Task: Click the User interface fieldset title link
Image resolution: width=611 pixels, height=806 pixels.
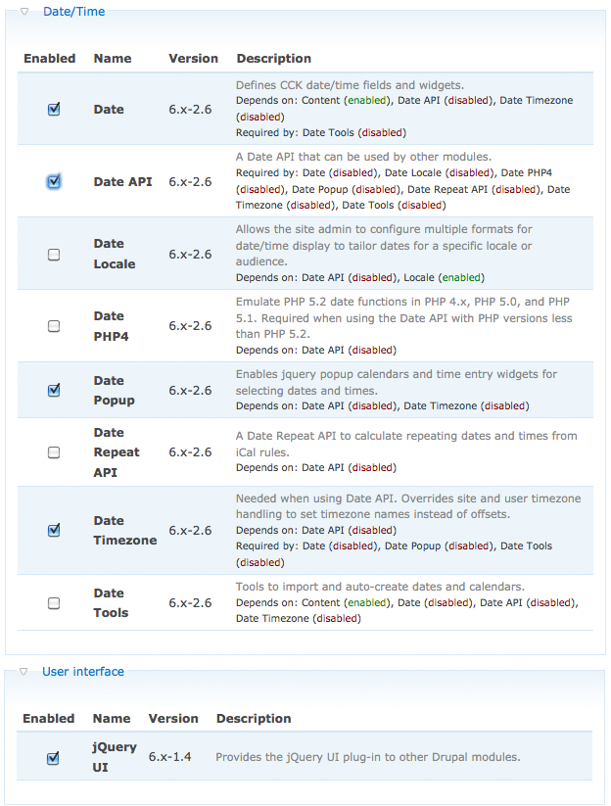Action: [x=83, y=672]
